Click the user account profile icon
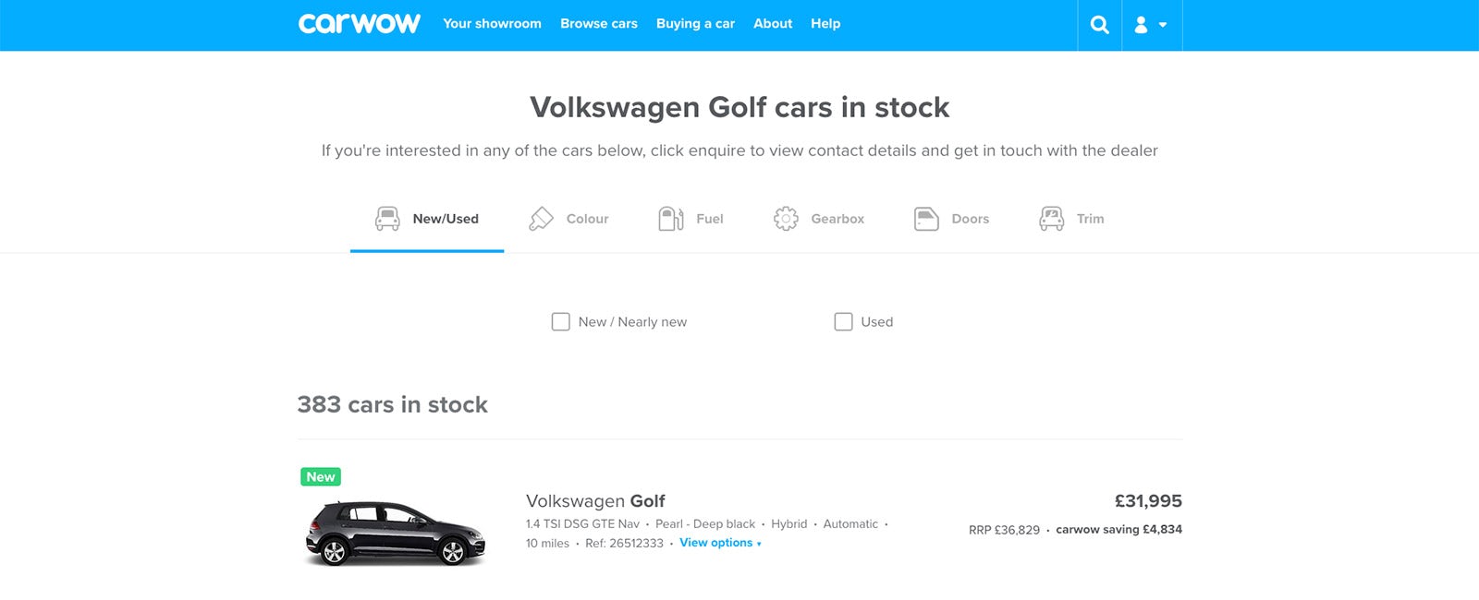 click(x=1142, y=25)
